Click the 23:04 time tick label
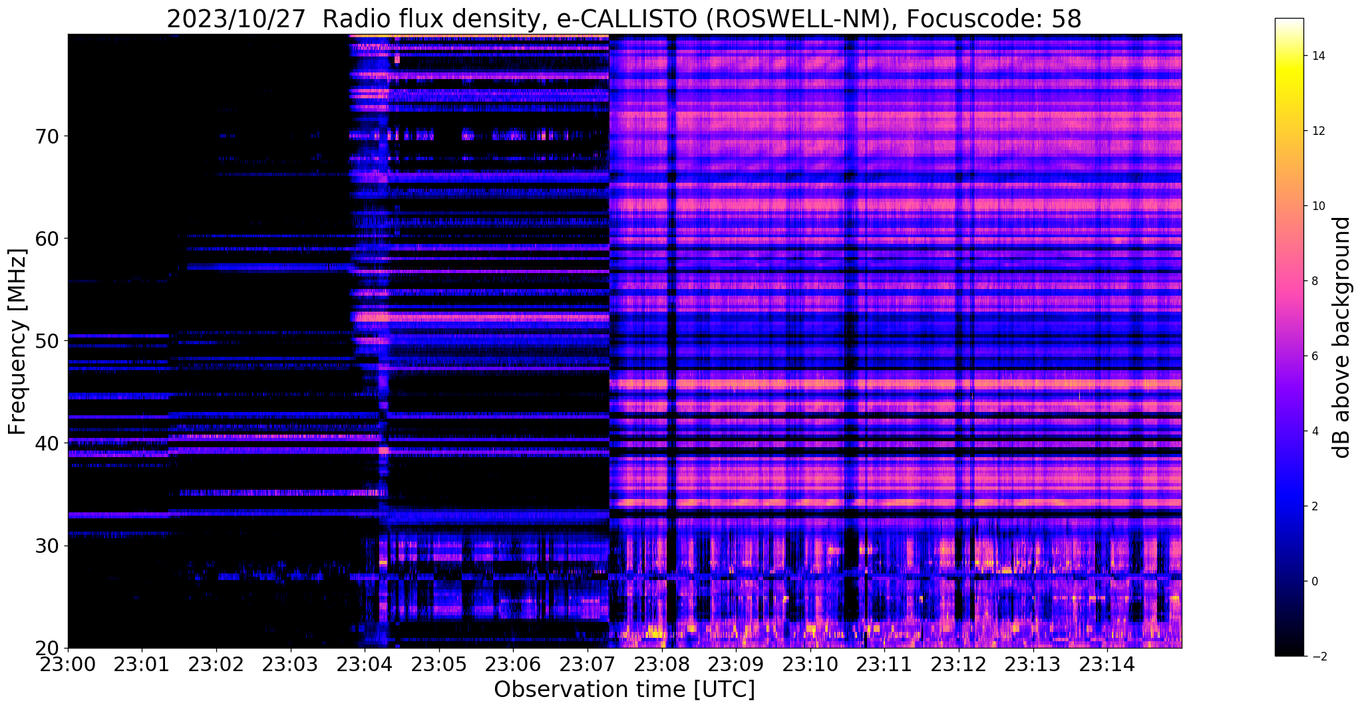1362x709 pixels. pyautogui.click(x=365, y=664)
